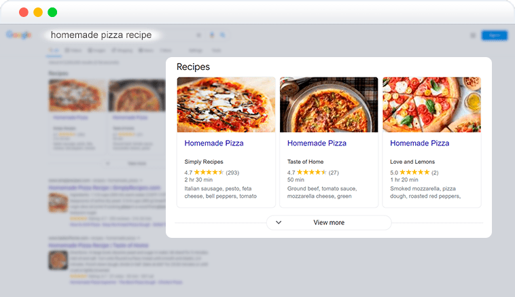Click the Google logo

click(18, 35)
